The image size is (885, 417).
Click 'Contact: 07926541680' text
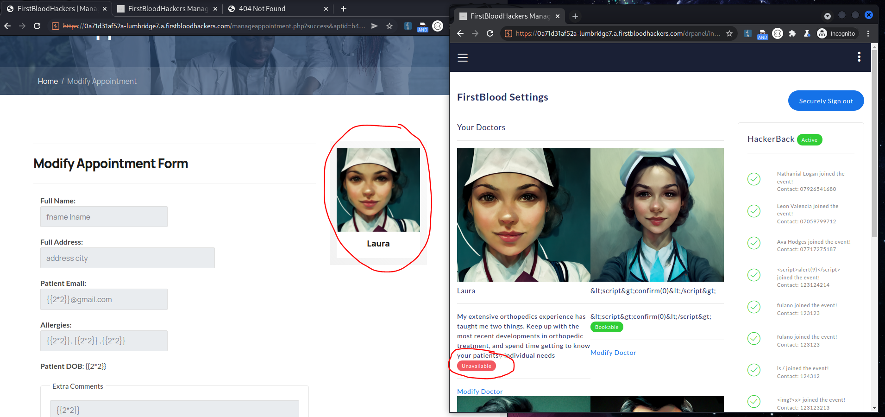(x=806, y=189)
